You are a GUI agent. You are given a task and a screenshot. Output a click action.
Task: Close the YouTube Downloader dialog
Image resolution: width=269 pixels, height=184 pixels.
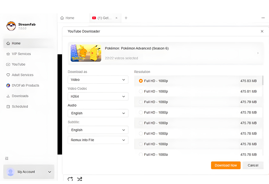(x=262, y=31)
